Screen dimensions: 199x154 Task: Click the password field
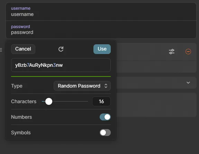(101, 29)
